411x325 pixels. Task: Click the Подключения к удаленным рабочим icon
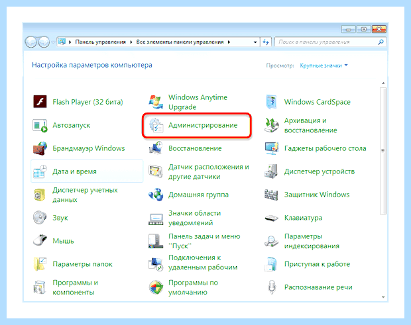[156, 264]
